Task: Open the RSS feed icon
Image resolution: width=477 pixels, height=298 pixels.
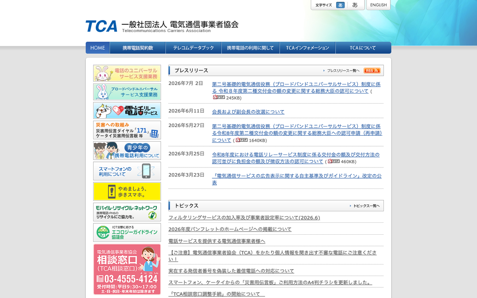Action: point(372,71)
